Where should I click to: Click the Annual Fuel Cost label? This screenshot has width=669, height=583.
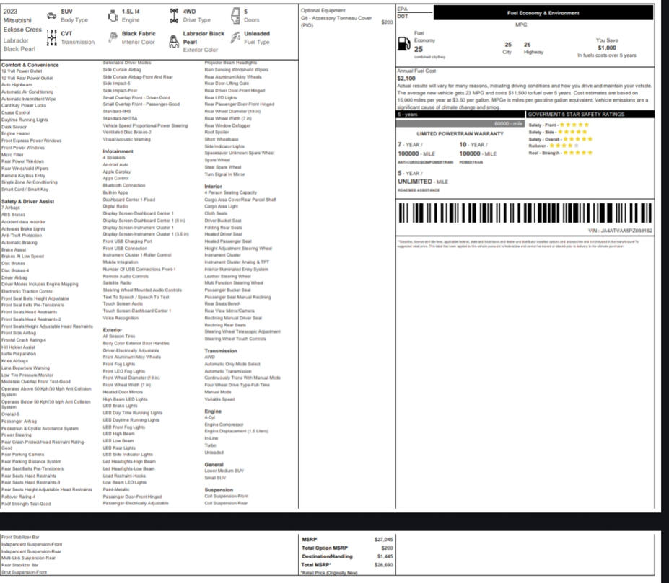(x=416, y=71)
